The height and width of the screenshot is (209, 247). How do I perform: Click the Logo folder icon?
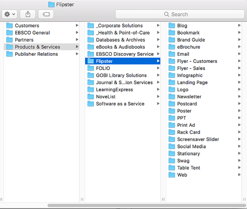point(172,90)
